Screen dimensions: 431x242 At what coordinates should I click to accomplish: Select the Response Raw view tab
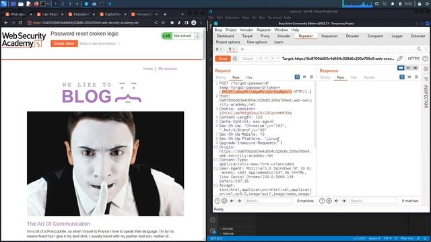pyautogui.click(x=340, y=77)
